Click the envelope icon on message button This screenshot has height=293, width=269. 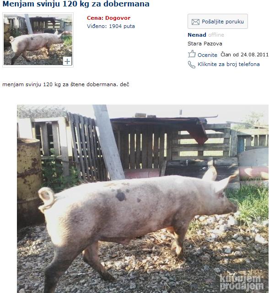pos(195,22)
